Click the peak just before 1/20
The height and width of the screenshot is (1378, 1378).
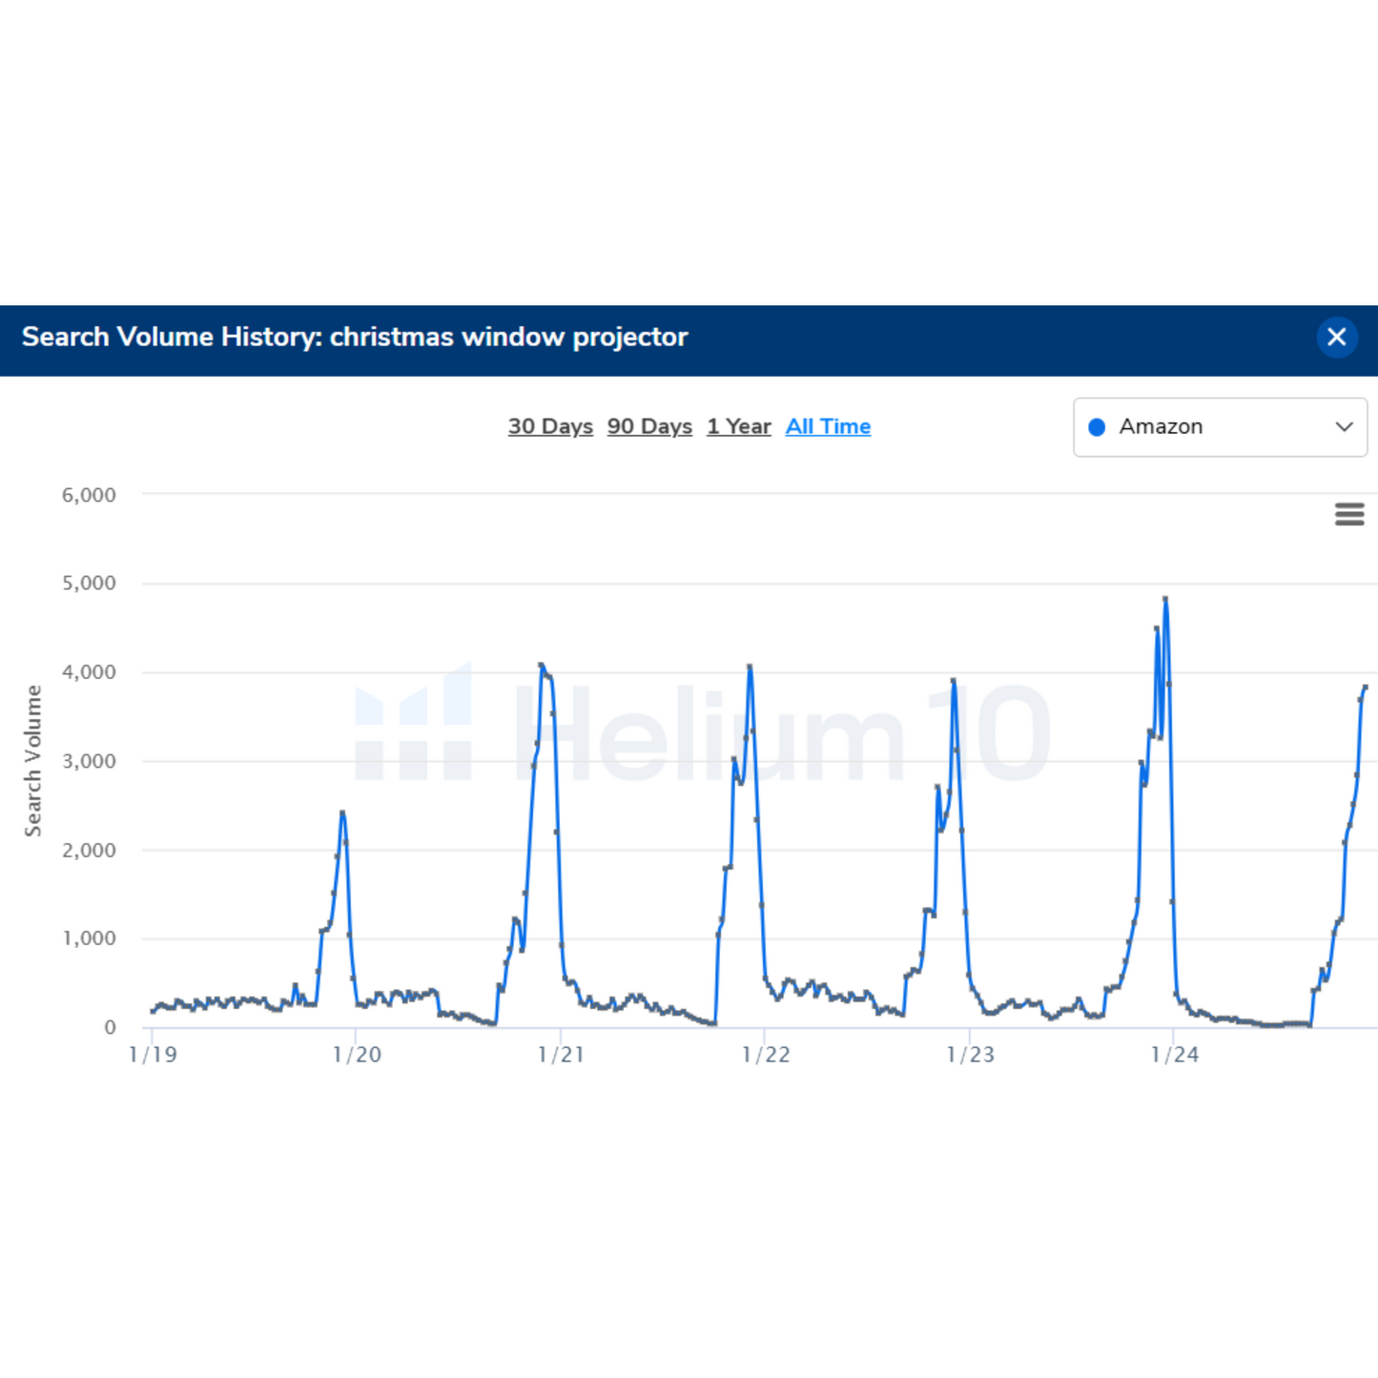pos(342,812)
